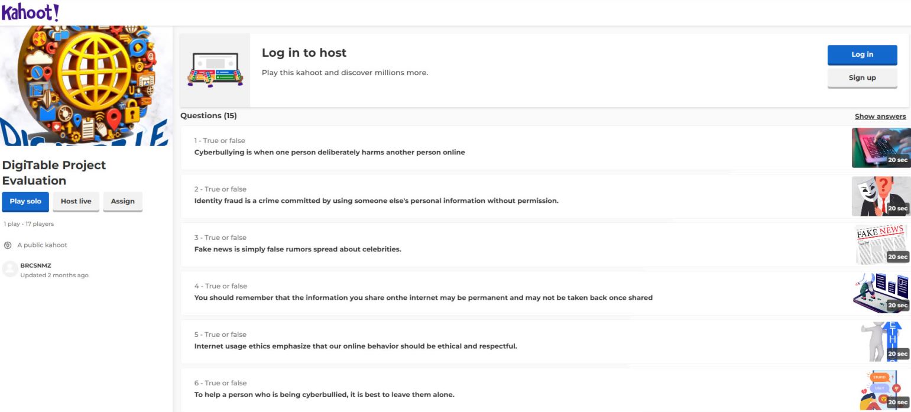Screen dimensions: 911x412
Task: Open the Fake News newspaper thumbnail
Action: (x=880, y=245)
